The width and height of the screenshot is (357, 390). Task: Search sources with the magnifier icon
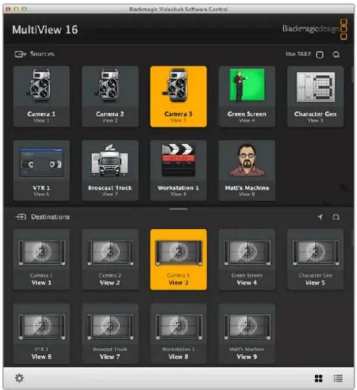[x=336, y=55]
